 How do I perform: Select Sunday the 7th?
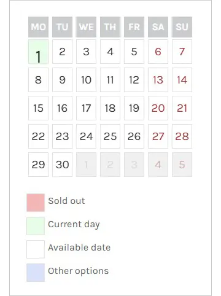point(182,52)
